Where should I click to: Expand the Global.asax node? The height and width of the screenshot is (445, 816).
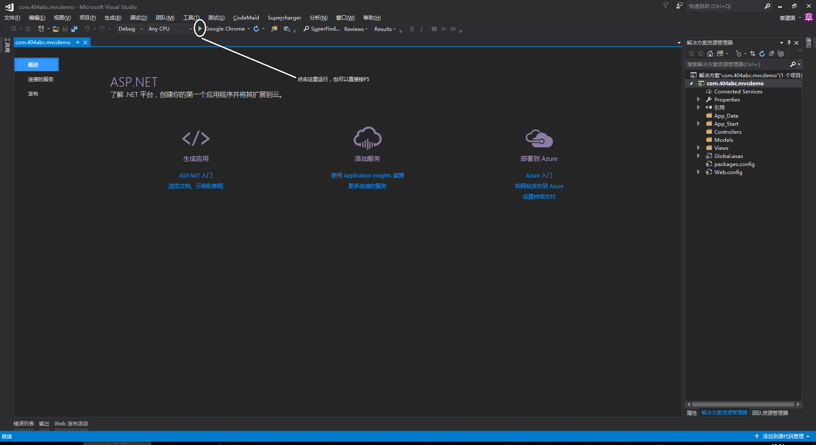[x=698, y=156]
